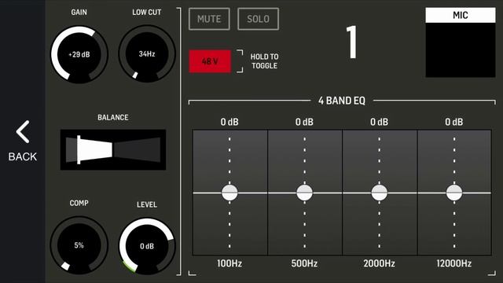Image resolution: width=503 pixels, height=283 pixels.
Task: Click the BACK text label
Action: 23,156
